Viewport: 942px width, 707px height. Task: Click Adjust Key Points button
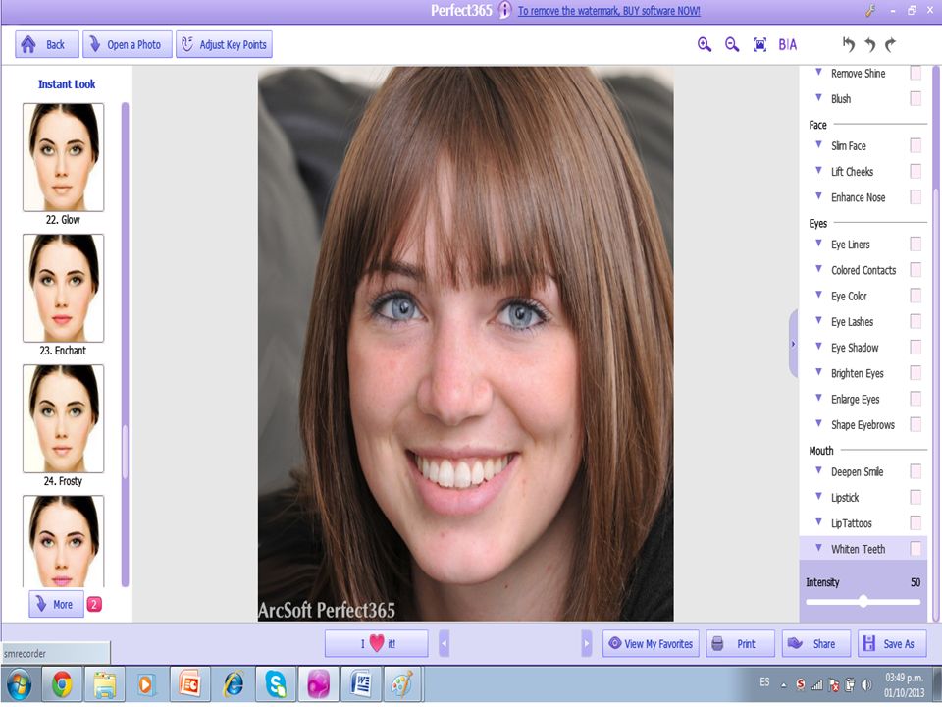224,44
